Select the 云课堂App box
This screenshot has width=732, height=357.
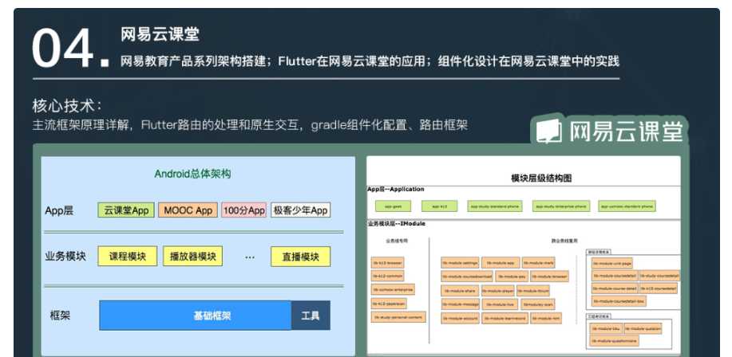126,210
